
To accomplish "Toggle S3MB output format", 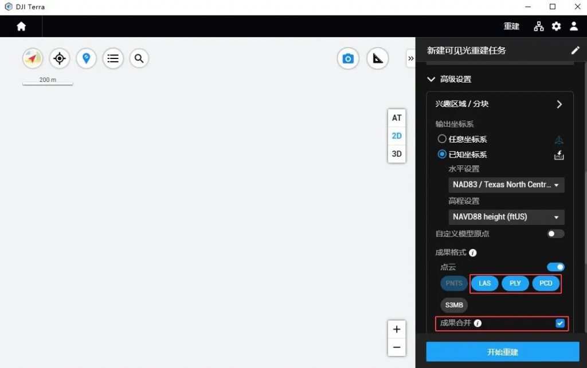I will (454, 305).
